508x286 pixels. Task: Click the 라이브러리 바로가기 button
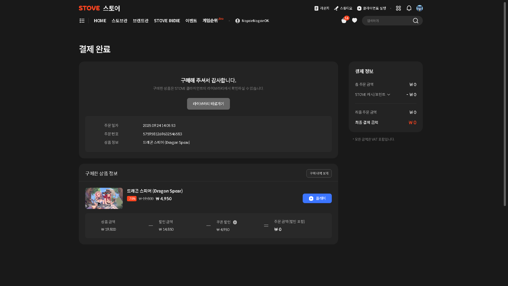(208, 104)
